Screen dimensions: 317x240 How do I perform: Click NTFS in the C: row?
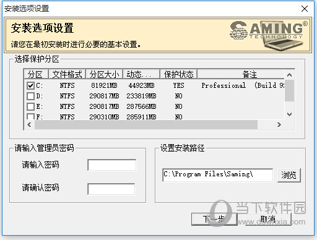[67, 85]
